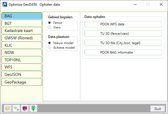168x114 pixels.
Task: Select the Fence radio button
Action: click(49, 23)
